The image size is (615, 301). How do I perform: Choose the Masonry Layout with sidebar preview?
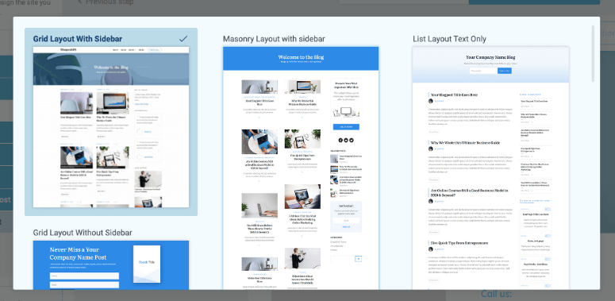pyautogui.click(x=301, y=168)
